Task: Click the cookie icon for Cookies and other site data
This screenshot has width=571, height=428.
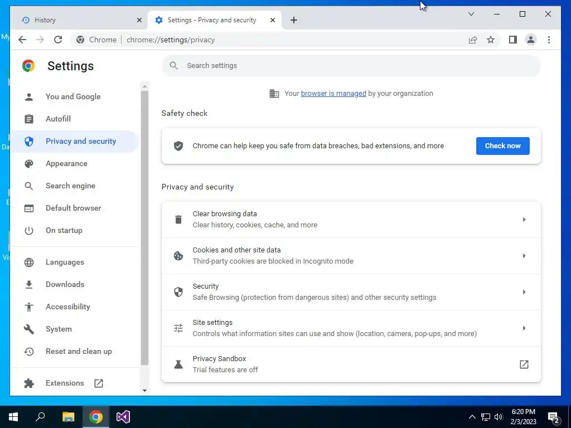Action: point(178,256)
